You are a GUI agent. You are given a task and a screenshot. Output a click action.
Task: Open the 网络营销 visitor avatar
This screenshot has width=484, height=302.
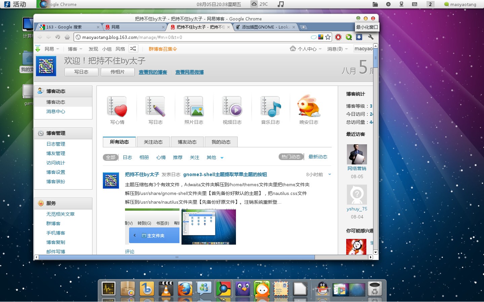click(357, 154)
